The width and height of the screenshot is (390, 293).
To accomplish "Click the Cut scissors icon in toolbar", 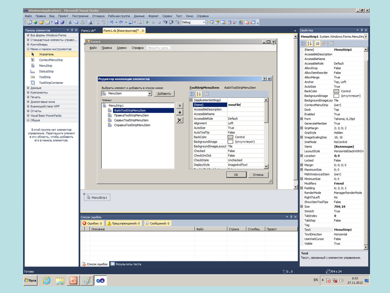I will [70, 22].
